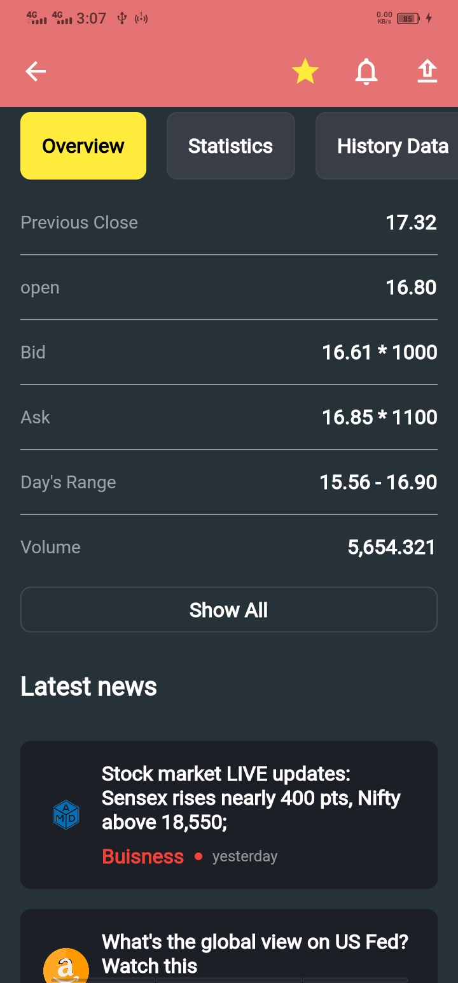This screenshot has width=458, height=983.
Task: Tap the battery status icon
Action: click(408, 18)
